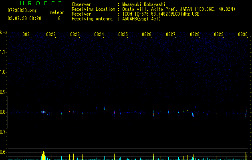Image resolution: width=252 pixels, height=160 pixels.
Task: Click the kHz axis unit label
Action: click(x=4, y=32)
